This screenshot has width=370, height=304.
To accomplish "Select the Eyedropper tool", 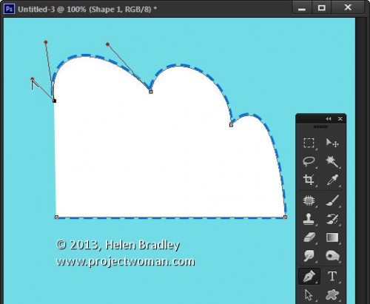I will tap(332, 180).
